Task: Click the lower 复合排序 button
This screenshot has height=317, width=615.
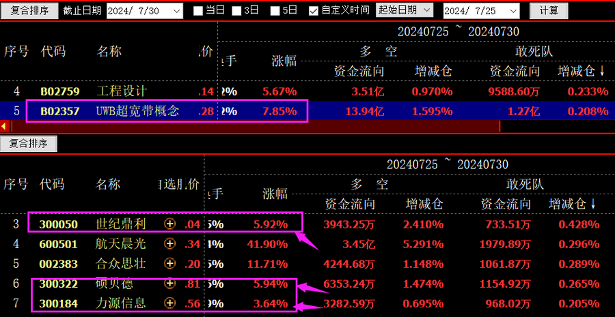Action: [x=29, y=144]
